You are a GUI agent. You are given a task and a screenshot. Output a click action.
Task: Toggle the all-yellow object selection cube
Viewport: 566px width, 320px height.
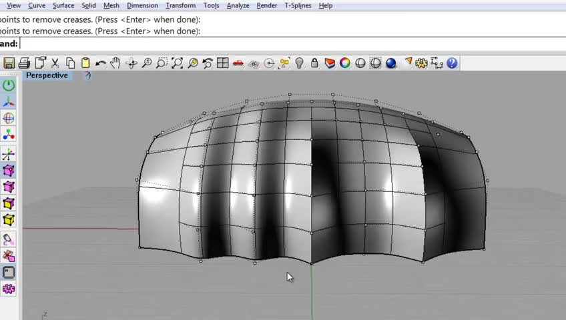(x=9, y=220)
